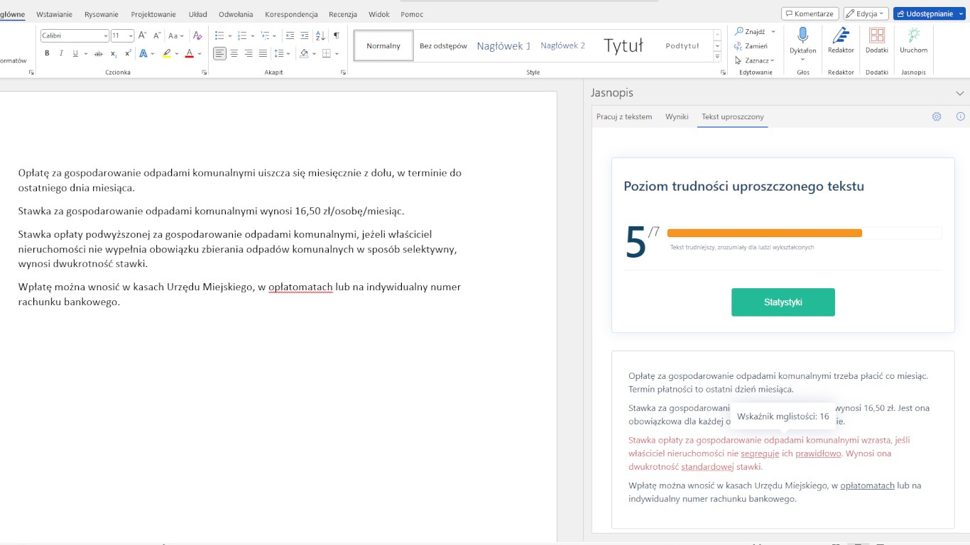The image size is (970, 545).
Task: Apply the yellow text highlight color
Action: pos(166,53)
